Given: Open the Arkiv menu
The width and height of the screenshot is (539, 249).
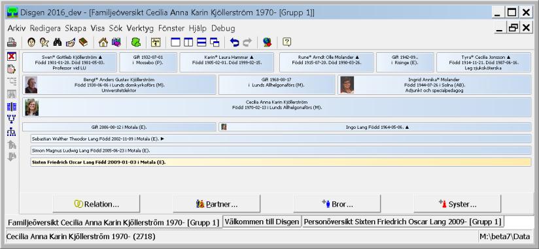Looking at the screenshot, I should tap(16, 28).
